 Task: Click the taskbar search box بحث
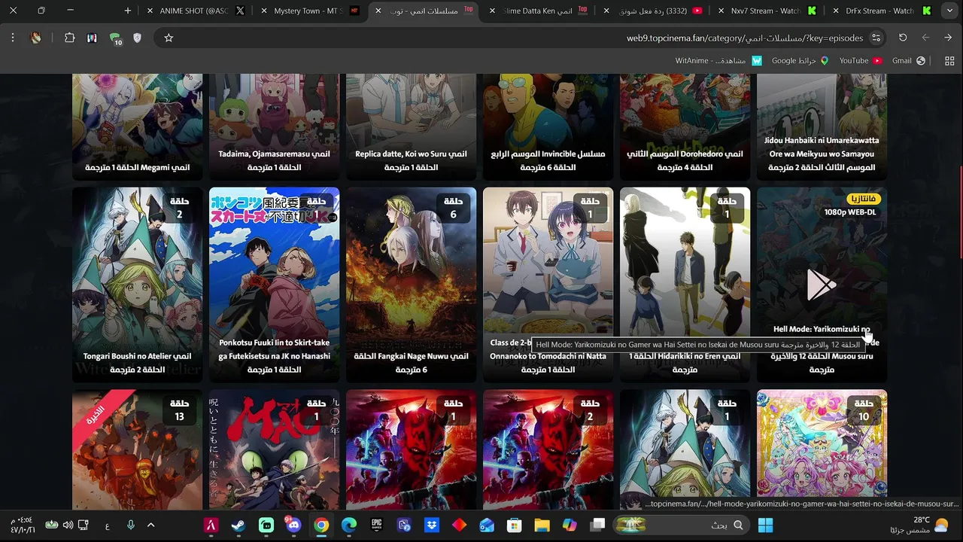(x=682, y=525)
